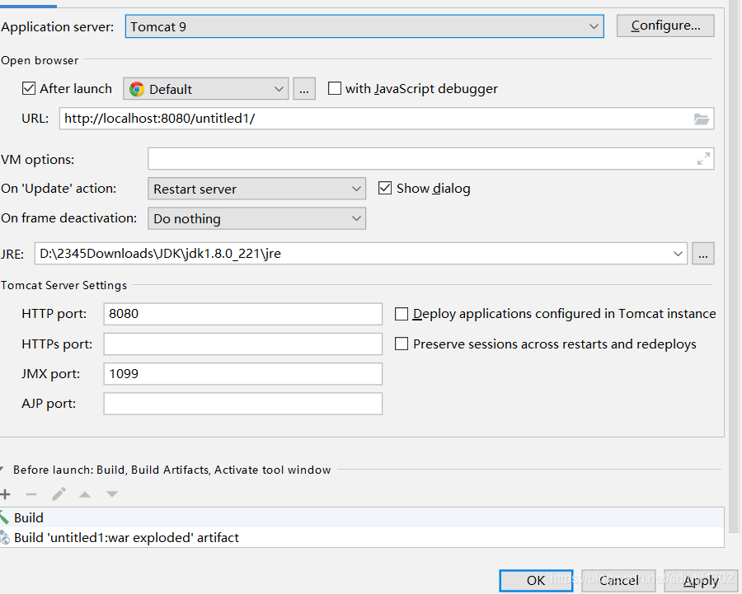The height and width of the screenshot is (594, 742).
Task: Click the Chrome icon in the browser dropdown
Action: point(137,89)
